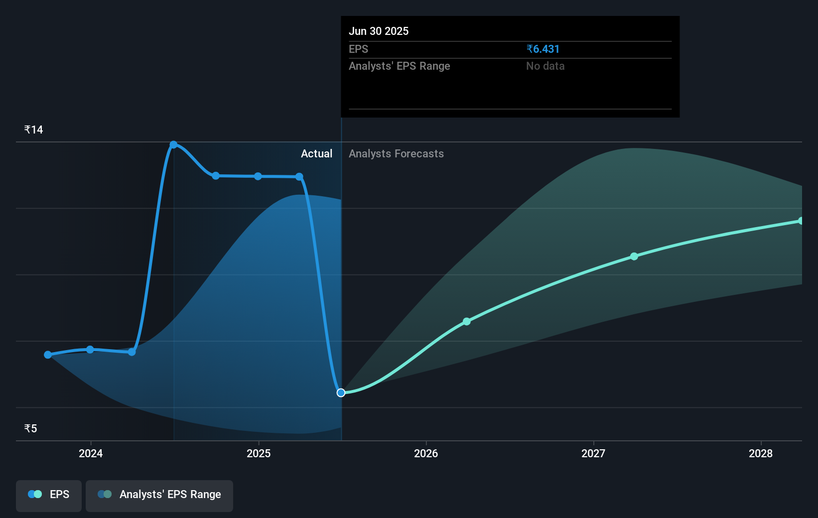
Task: Toggle visibility of the actual EPS shaded area
Action: 48,496
